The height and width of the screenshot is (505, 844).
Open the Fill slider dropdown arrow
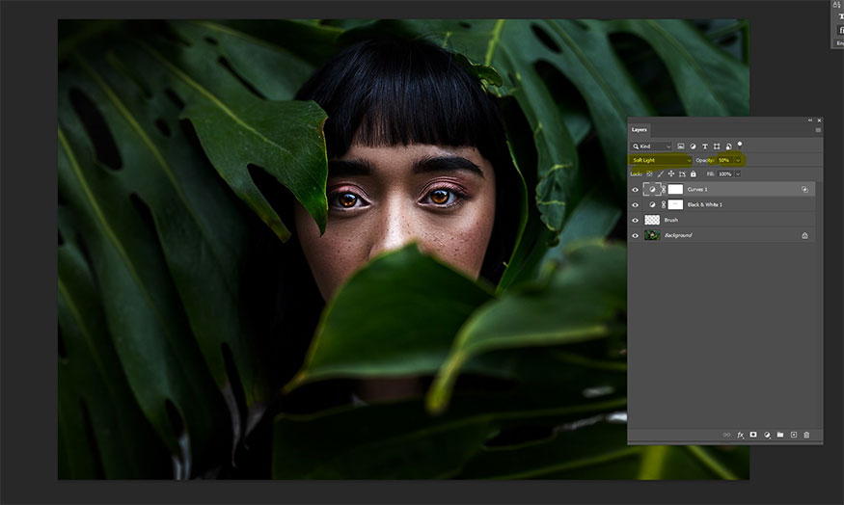(738, 173)
